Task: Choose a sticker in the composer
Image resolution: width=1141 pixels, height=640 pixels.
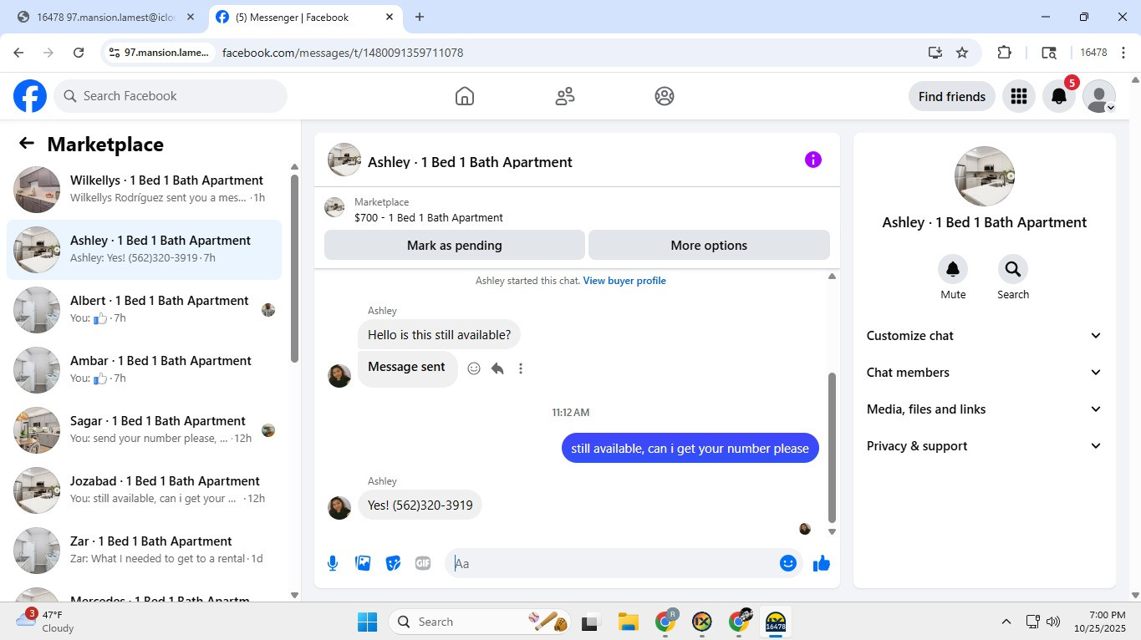Action: tap(393, 563)
